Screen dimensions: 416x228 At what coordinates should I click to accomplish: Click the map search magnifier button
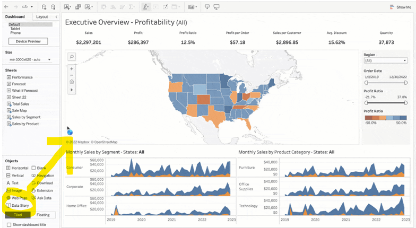72,56
